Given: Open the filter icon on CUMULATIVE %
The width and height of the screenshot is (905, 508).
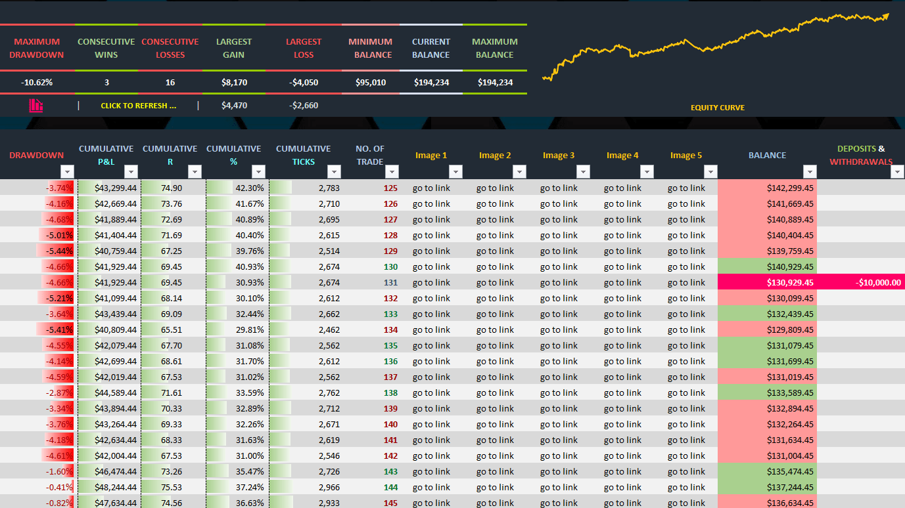Looking at the screenshot, I should [258, 171].
